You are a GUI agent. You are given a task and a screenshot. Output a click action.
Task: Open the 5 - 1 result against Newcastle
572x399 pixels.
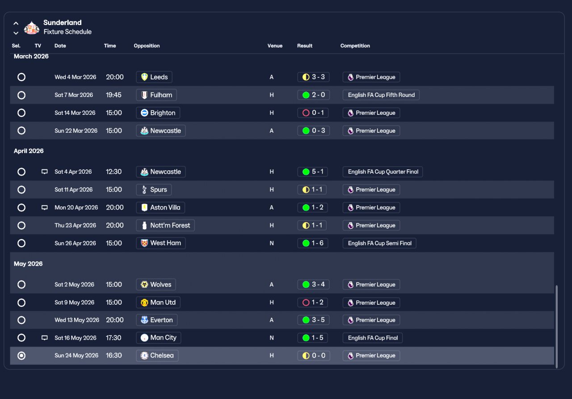pos(313,172)
